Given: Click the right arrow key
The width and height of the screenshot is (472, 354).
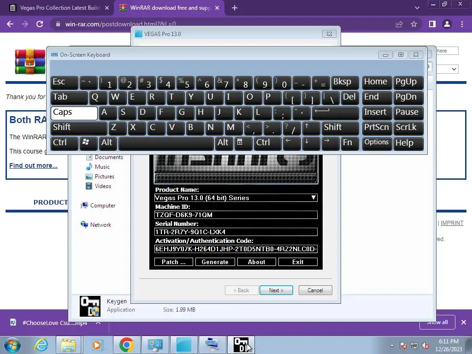Looking at the screenshot, I should 330,144.
